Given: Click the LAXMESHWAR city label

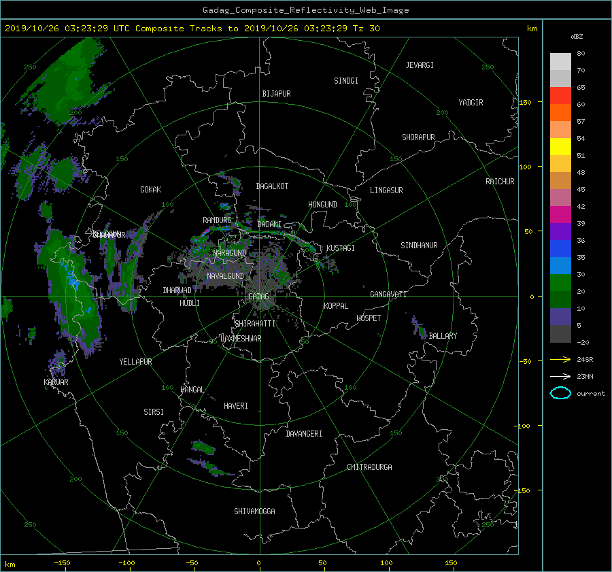Looking at the screenshot, I should 241,339.
